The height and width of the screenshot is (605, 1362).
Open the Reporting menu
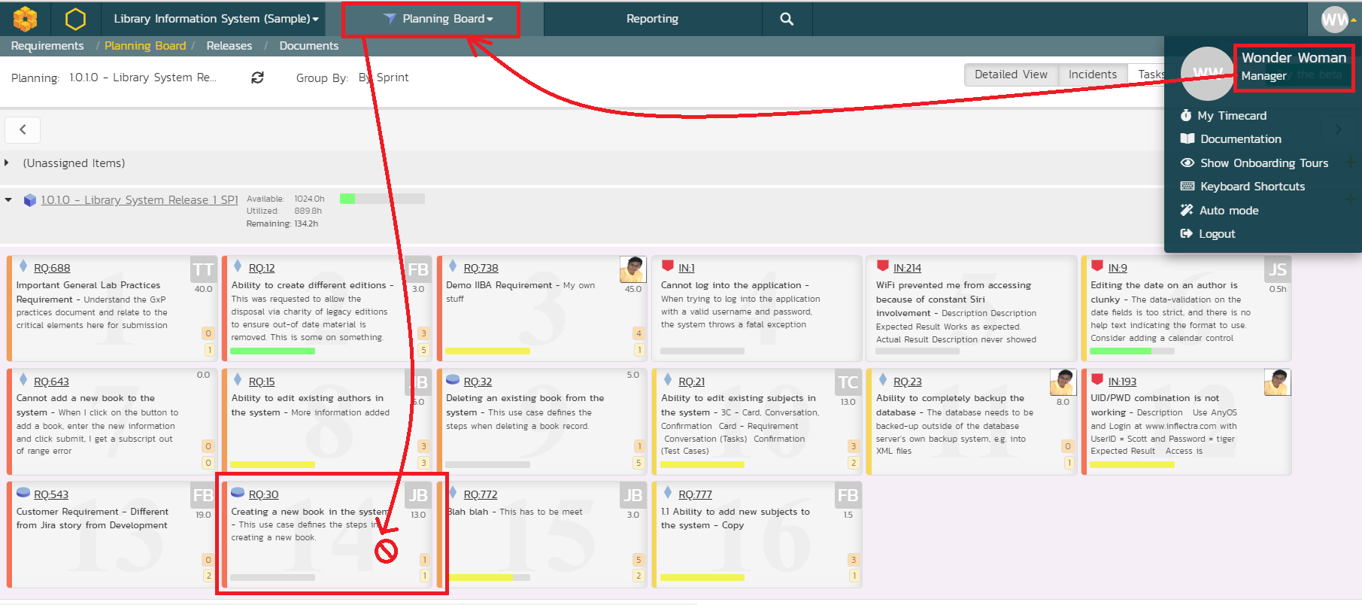coord(652,19)
